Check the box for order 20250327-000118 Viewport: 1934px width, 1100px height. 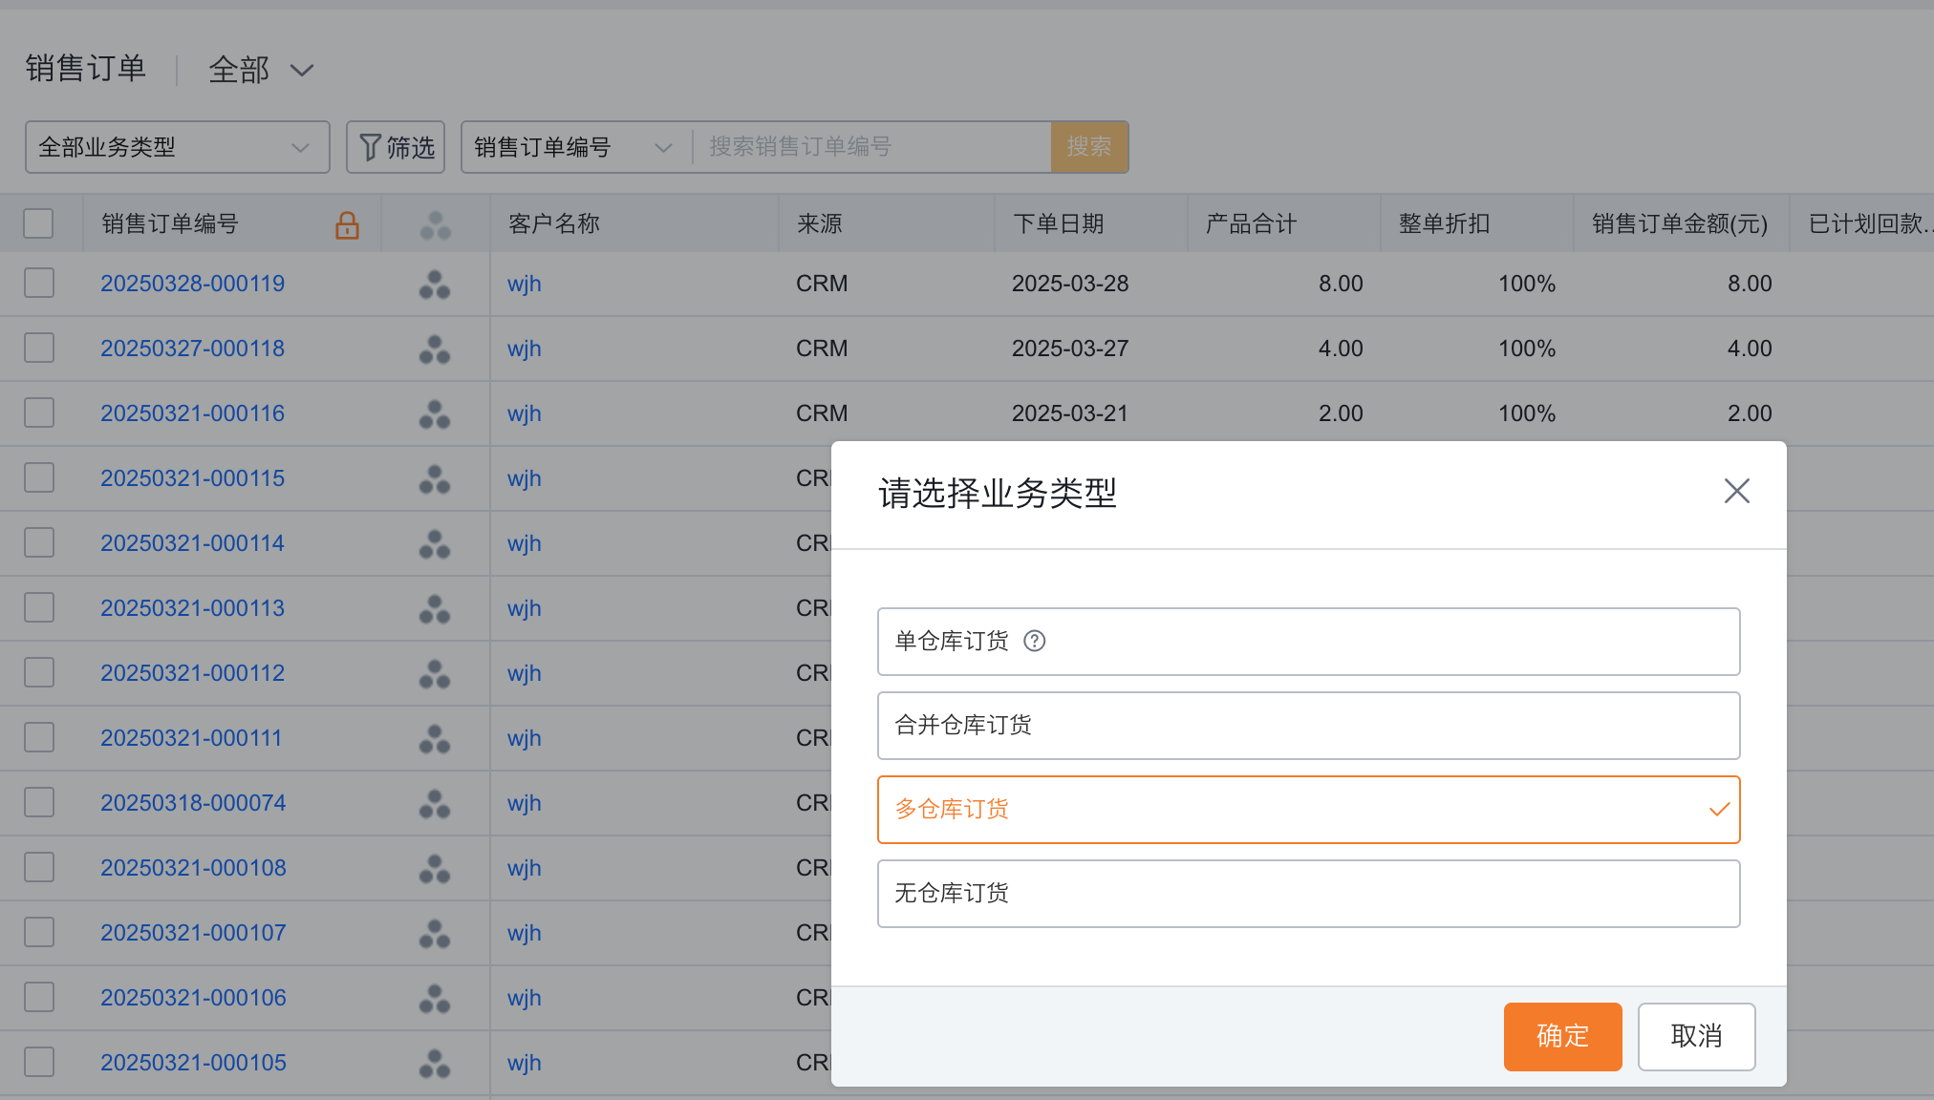[x=39, y=348]
